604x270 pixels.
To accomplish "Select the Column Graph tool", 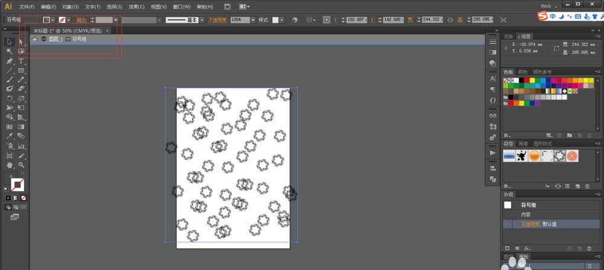I will (x=21, y=146).
